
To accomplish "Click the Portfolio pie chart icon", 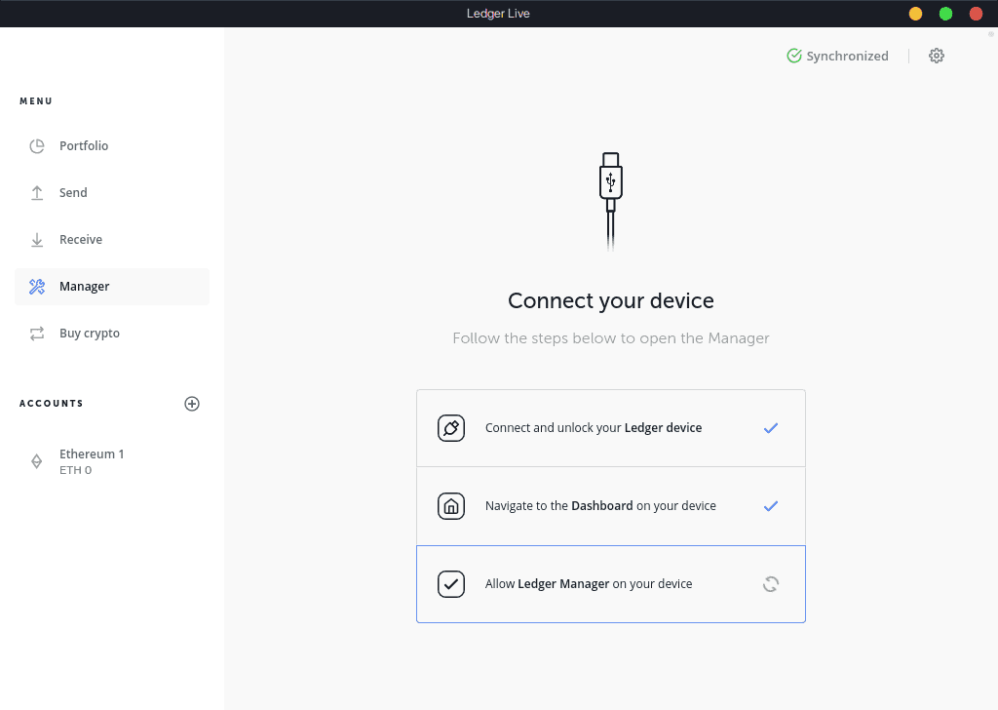I will (37, 146).
